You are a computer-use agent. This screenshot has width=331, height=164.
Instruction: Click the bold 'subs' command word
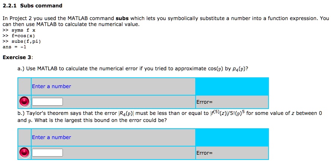pos(122,18)
